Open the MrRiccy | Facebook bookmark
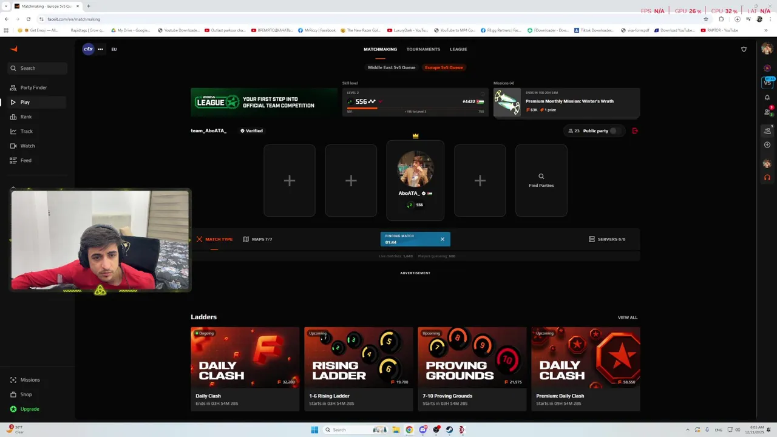The image size is (777, 437). coord(317,30)
